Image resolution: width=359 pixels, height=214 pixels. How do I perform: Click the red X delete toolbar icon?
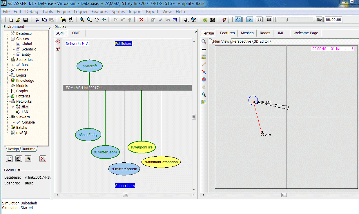141,20
